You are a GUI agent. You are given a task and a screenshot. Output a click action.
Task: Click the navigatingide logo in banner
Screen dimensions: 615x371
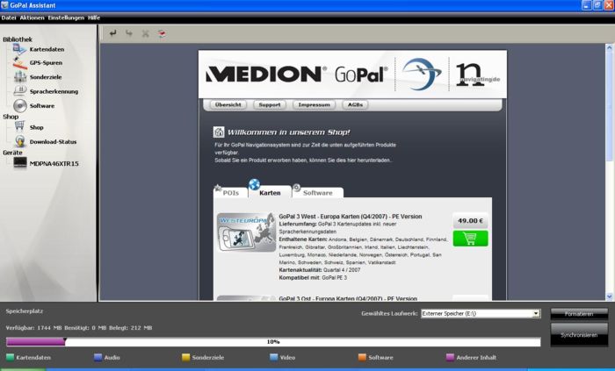tap(478, 74)
